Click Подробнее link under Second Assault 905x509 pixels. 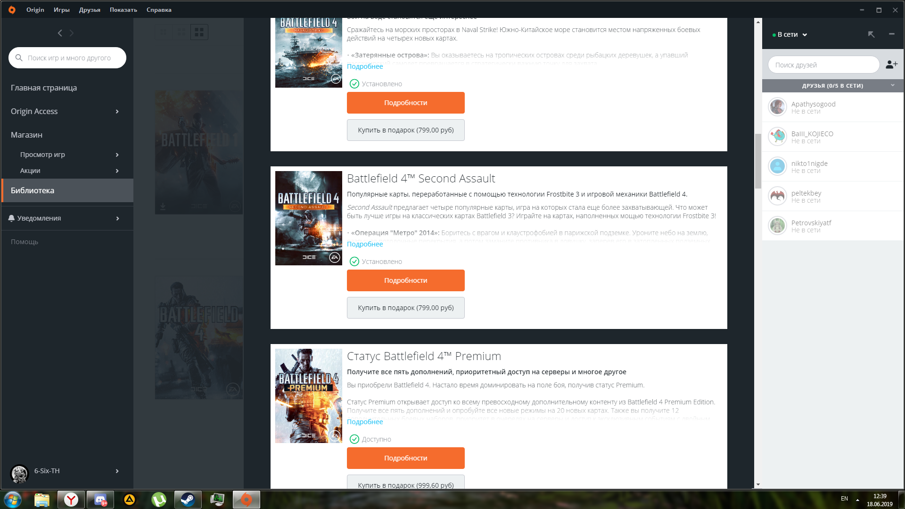click(365, 244)
